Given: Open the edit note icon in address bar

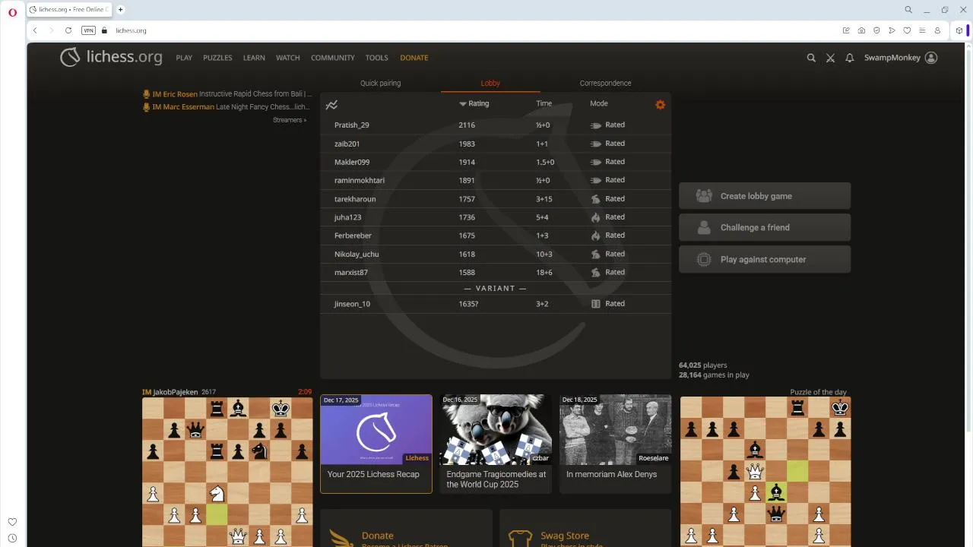Looking at the screenshot, I should click(x=846, y=30).
